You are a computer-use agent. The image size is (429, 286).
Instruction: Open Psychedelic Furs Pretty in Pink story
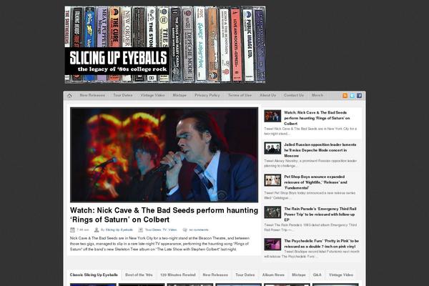(x=322, y=244)
